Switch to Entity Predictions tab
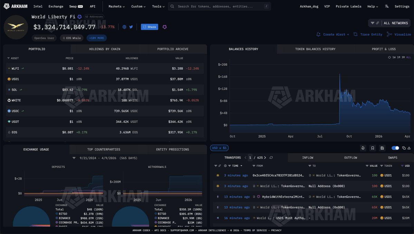The image size is (414, 234). 172,149
